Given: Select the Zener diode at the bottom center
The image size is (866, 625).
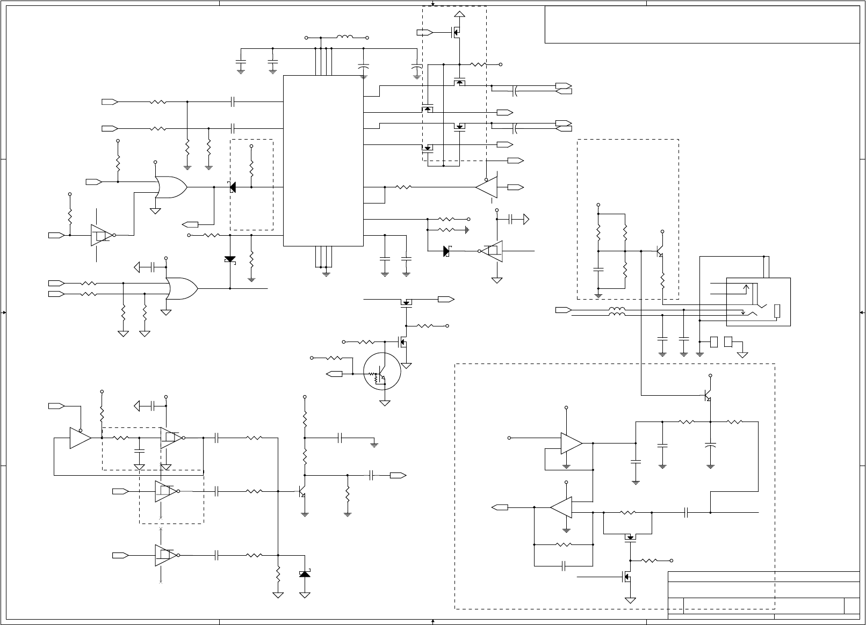Looking at the screenshot, I should [x=305, y=574].
